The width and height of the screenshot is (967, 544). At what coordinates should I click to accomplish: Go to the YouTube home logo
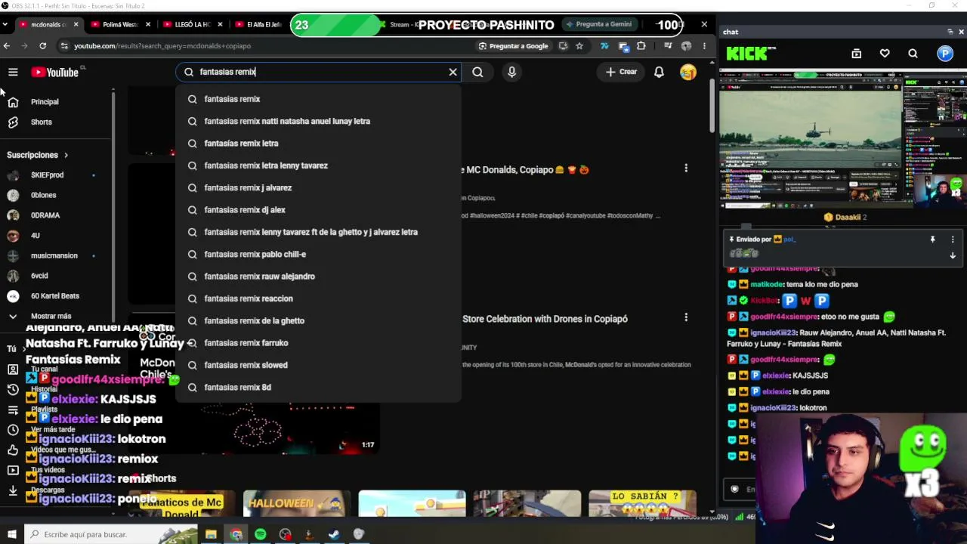point(55,72)
